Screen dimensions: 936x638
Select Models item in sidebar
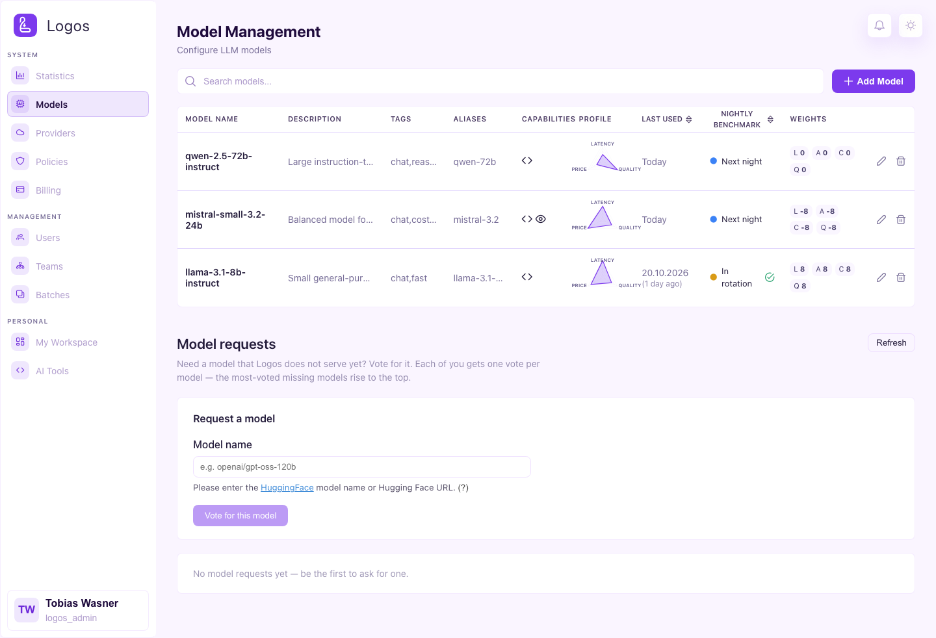tap(78, 104)
